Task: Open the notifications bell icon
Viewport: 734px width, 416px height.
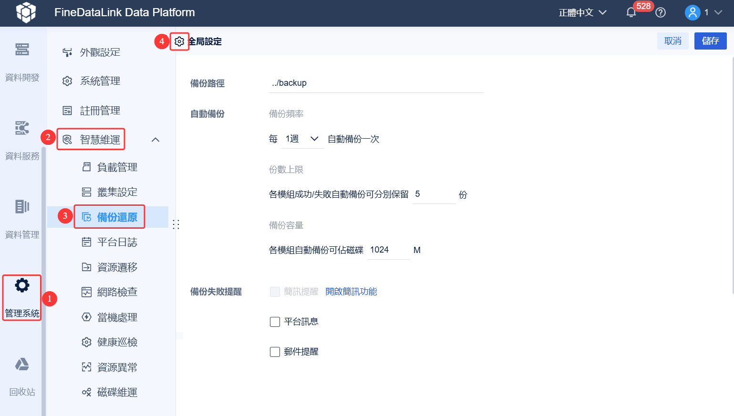Action: (x=631, y=12)
